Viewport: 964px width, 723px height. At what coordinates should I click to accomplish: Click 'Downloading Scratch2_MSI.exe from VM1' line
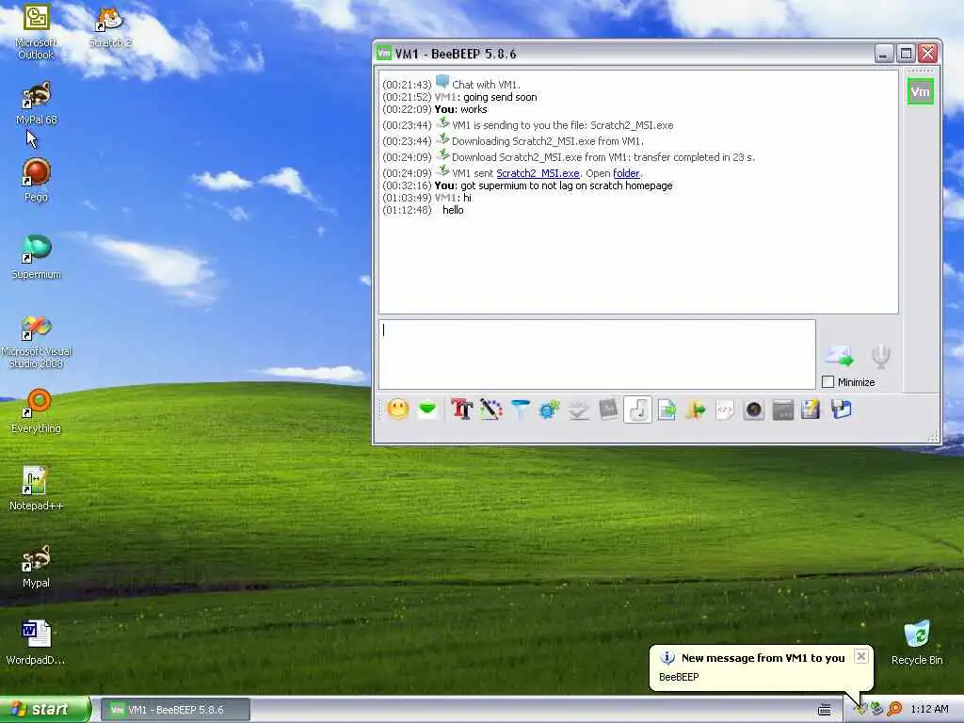tap(513, 141)
